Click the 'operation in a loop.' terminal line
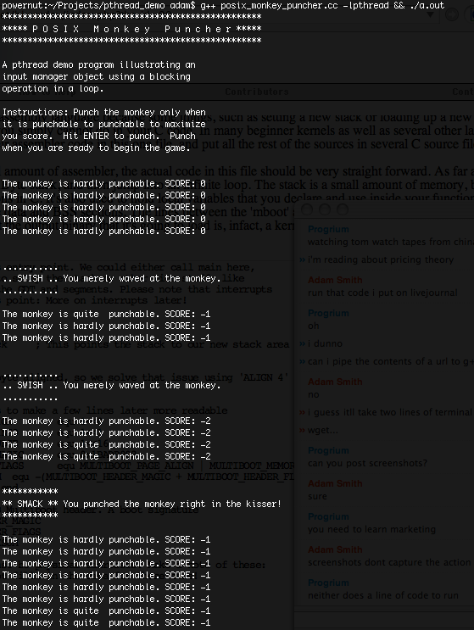Viewport: 474px width, 630px height. click(x=53, y=88)
